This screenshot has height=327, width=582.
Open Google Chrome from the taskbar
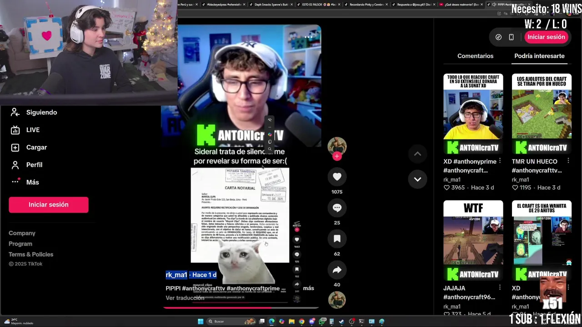tap(301, 322)
